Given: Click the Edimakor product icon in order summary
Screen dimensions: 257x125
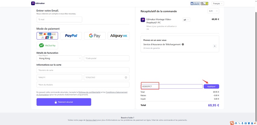Looking at the screenshot, I should point(143,20).
